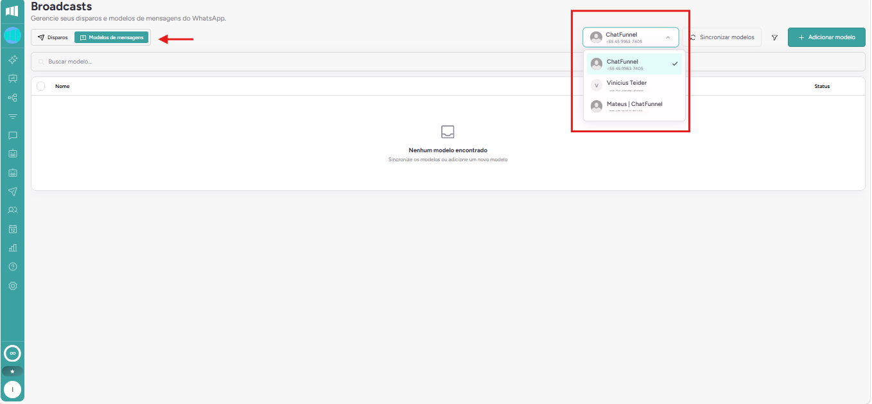
Task: Click the ChatFunnel logo in the sidebar
Action: click(12, 11)
